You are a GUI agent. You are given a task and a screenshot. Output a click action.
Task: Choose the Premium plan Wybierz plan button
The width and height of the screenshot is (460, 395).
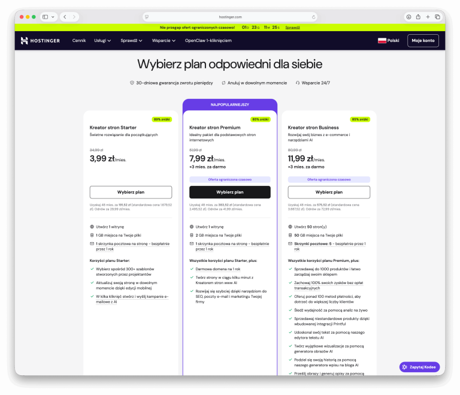pos(230,192)
